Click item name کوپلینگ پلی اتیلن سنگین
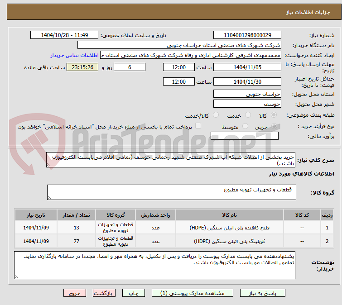Viewport: 342px width, 305px height. click(230, 241)
